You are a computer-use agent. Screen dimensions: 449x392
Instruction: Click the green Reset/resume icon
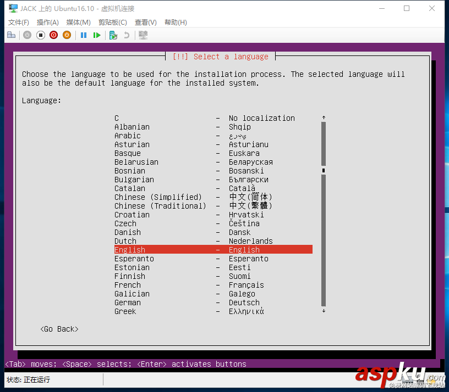(x=97, y=35)
